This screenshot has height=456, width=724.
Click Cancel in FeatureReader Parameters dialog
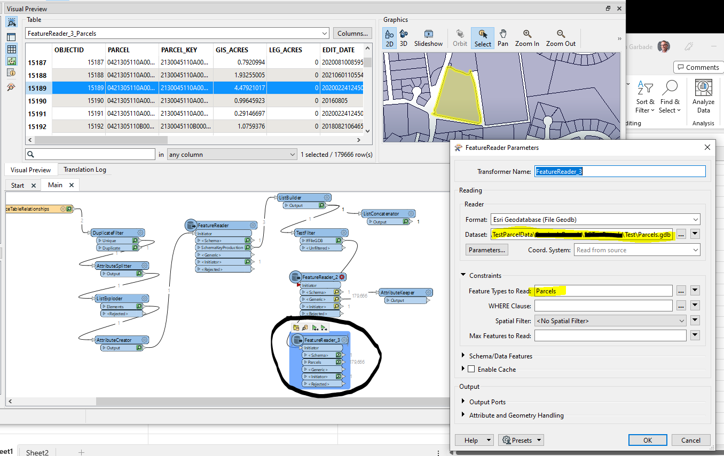point(690,440)
